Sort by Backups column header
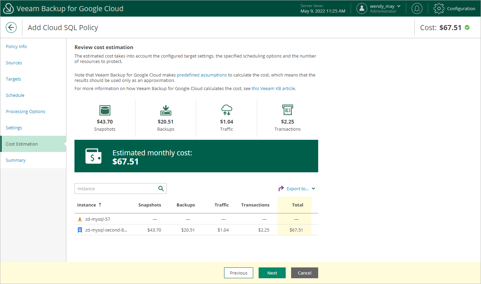 pos(186,205)
